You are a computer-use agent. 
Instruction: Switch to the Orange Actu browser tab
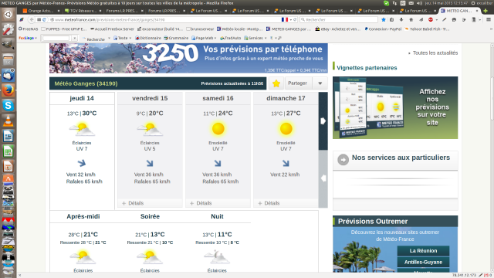(x=41, y=11)
